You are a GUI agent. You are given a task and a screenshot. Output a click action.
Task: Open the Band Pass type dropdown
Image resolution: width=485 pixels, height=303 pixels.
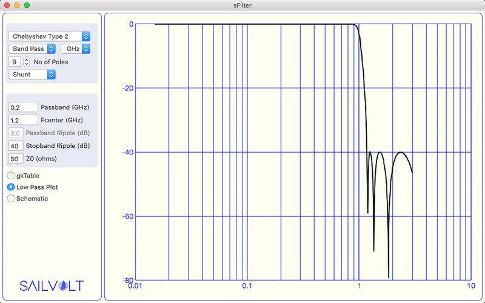pyautogui.click(x=32, y=49)
